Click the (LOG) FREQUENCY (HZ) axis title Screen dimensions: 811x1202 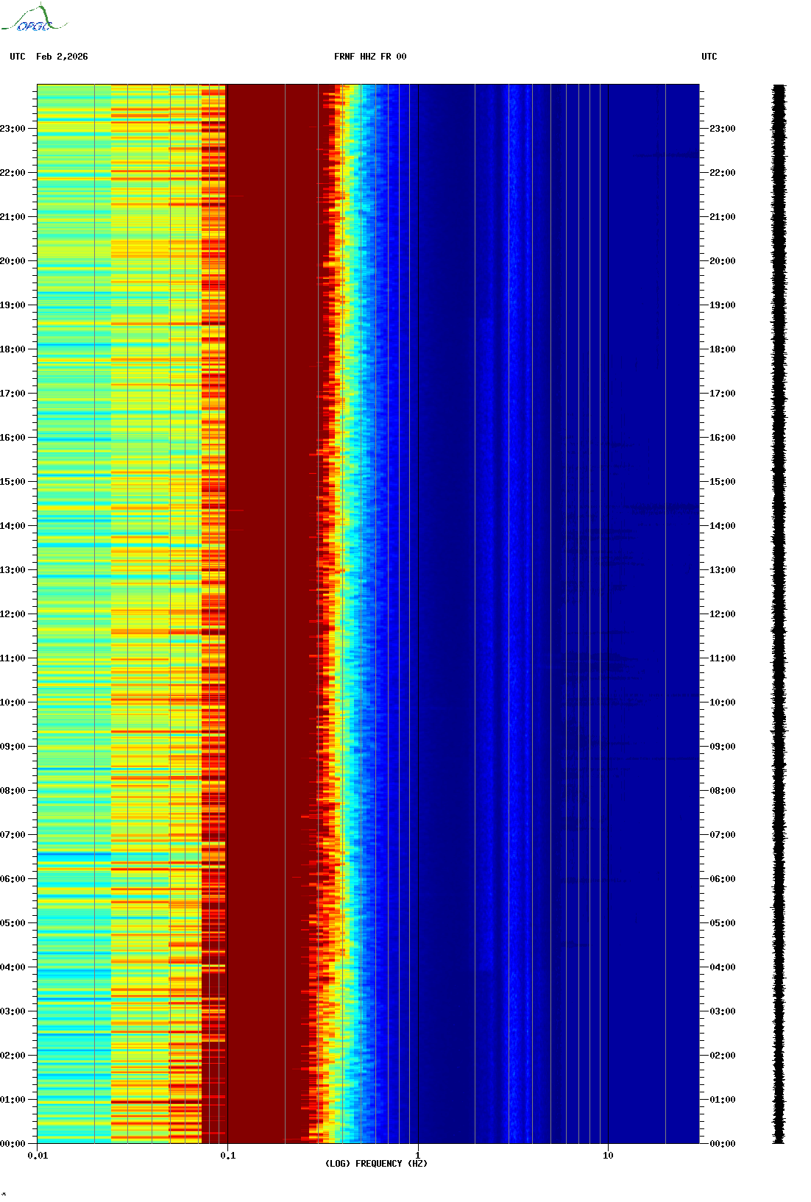[x=376, y=1164]
